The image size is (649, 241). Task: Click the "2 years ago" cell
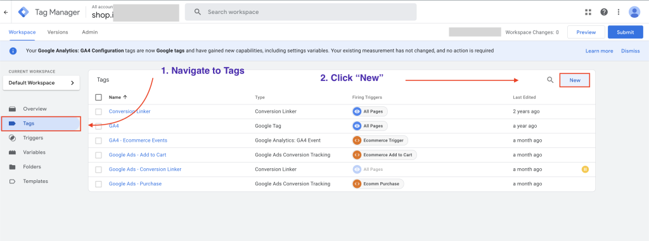pos(526,111)
